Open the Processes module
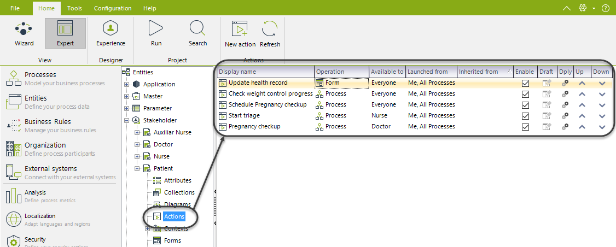 click(x=59, y=79)
